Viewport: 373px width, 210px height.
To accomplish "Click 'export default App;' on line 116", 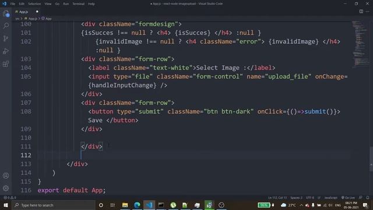I will 71,190.
